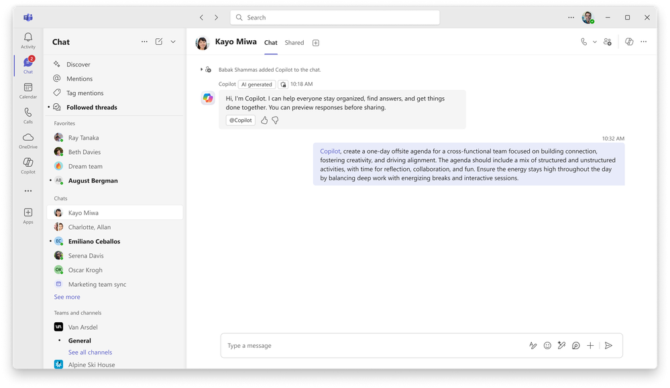The image size is (670, 388).
Task: Click the AI generated label
Action: click(x=256, y=84)
